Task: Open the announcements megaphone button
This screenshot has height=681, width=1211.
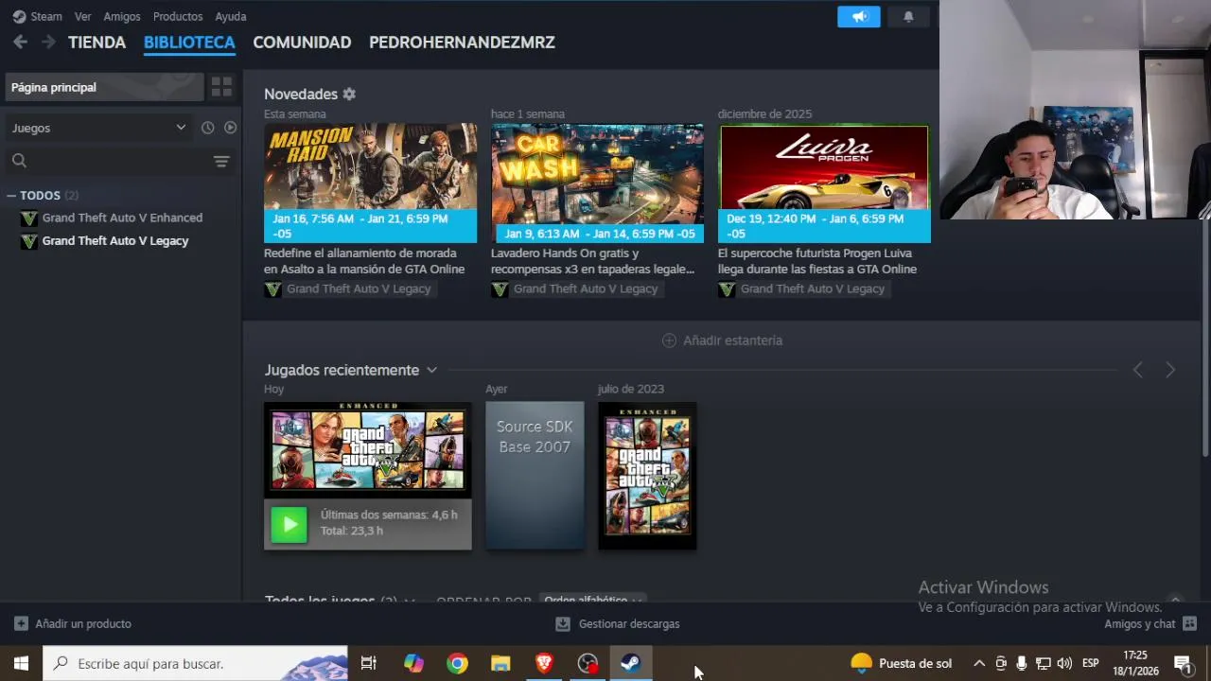Action: (x=859, y=17)
